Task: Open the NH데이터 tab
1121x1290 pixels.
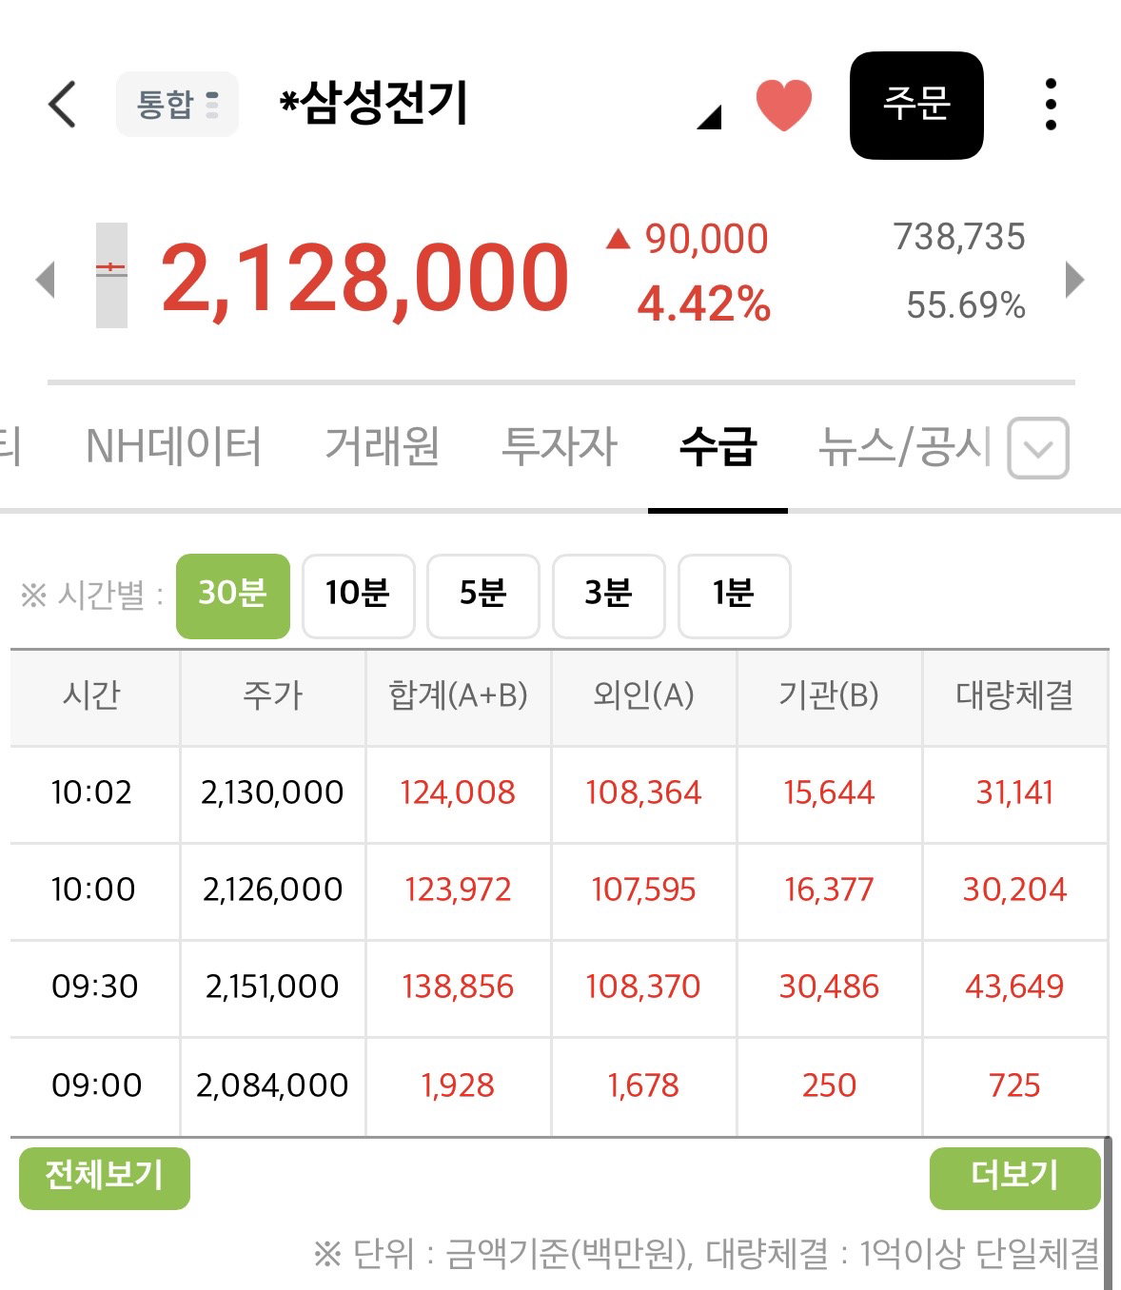Action: pyautogui.click(x=173, y=446)
